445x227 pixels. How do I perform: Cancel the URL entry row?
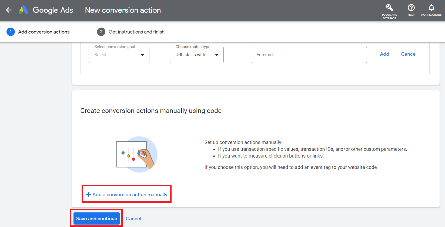click(409, 54)
